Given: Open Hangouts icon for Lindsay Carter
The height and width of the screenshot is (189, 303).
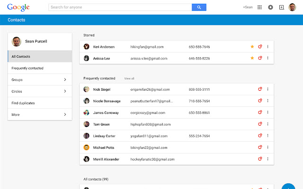Looking at the screenshot, I should point(260,136).
